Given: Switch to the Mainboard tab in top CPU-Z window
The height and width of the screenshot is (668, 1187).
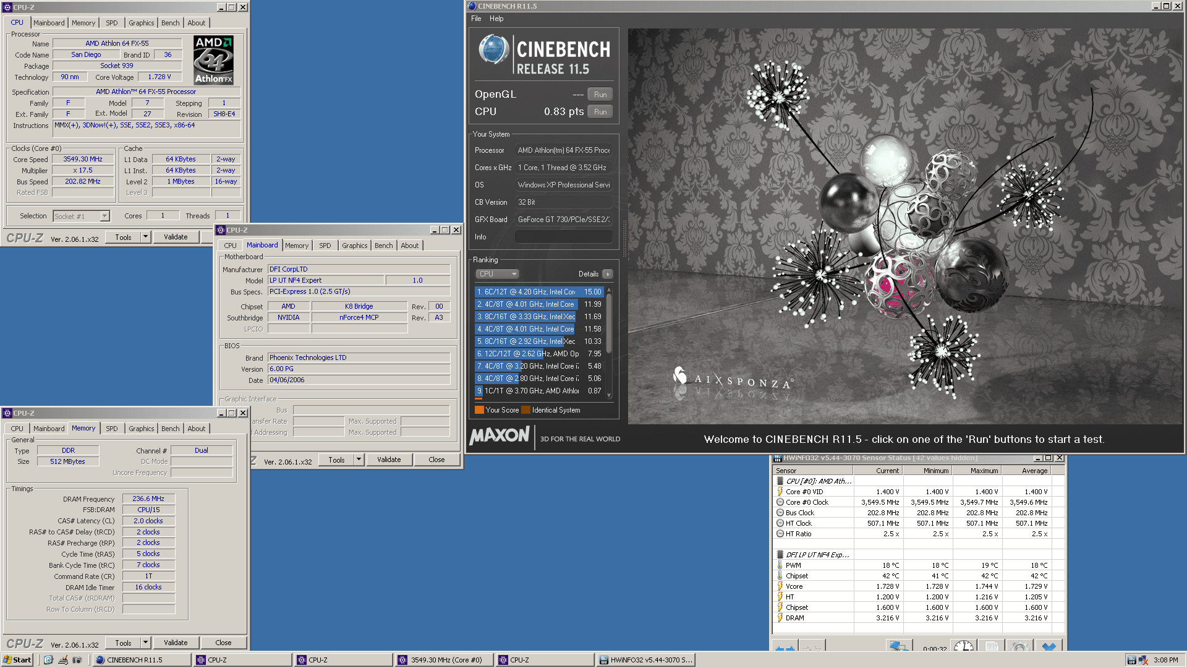Looking at the screenshot, I should tap(49, 23).
